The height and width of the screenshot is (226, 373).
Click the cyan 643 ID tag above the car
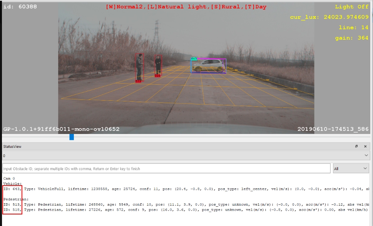click(194, 59)
